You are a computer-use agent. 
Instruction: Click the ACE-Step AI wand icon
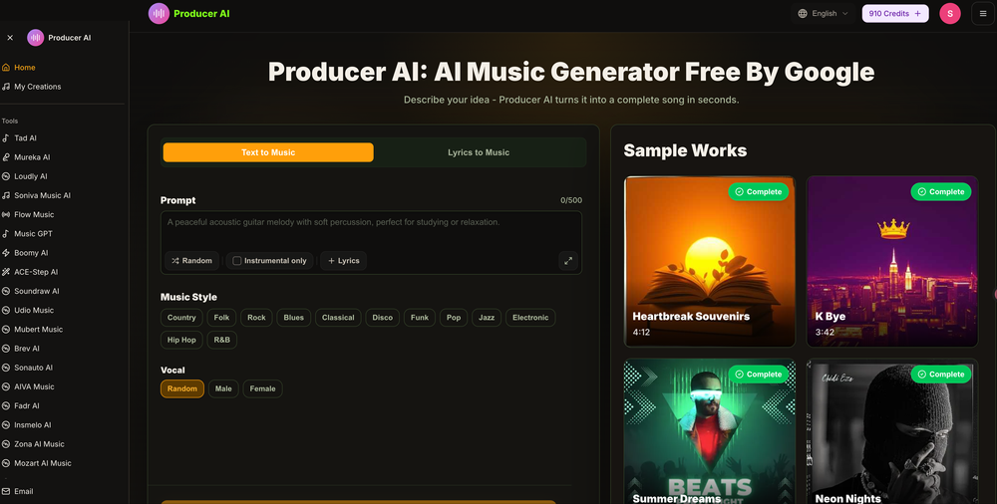click(6, 271)
